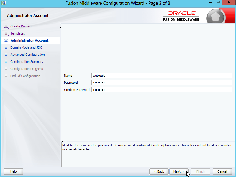Click the wizard application icon in title bar
This screenshot has height=177, width=236.
click(4, 3)
